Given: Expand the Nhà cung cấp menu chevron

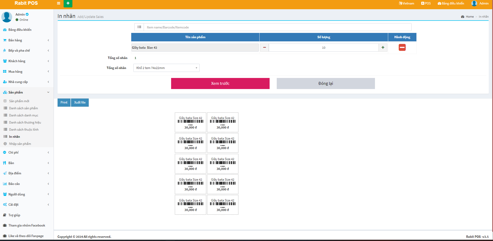Looking at the screenshot, I should tap(48, 82).
